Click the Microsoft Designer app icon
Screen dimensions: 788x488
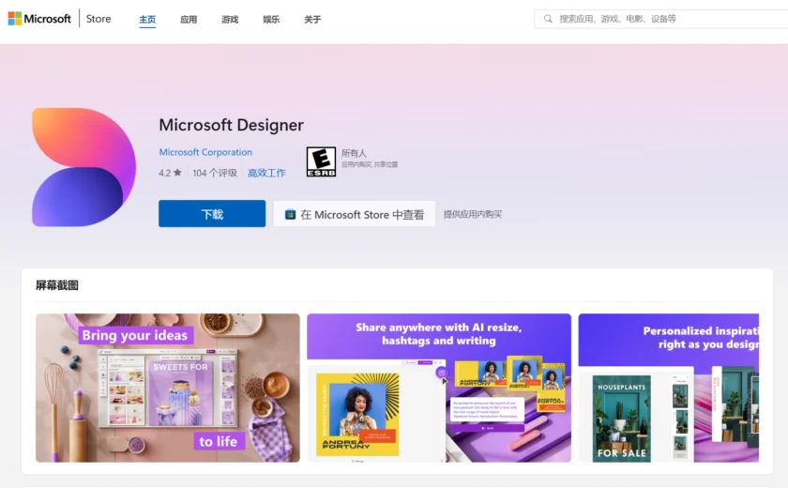pos(83,167)
